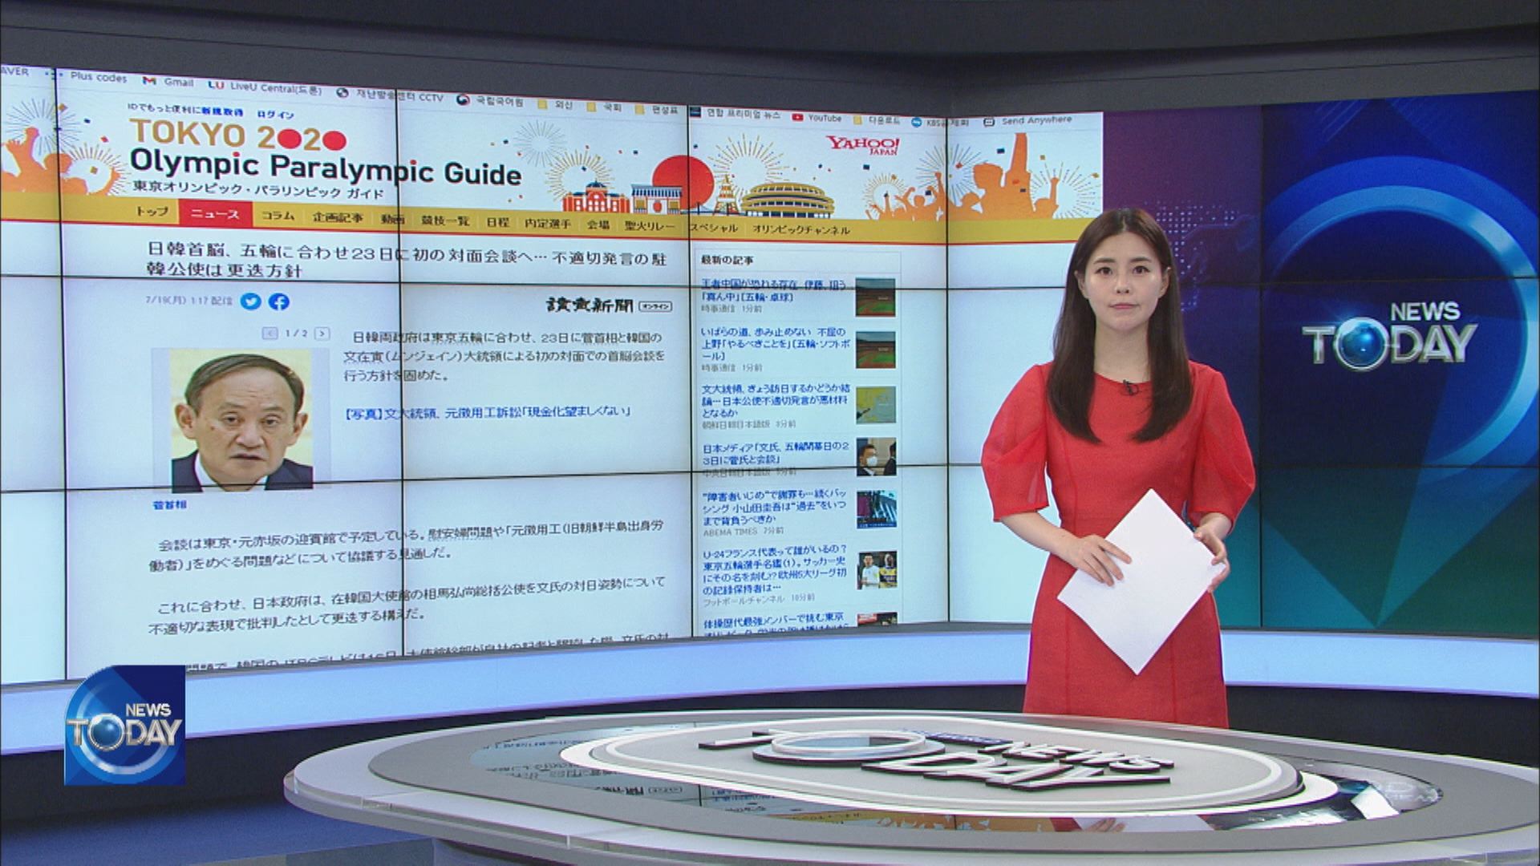Open the 写真 文大統領 元徴用工訴訟 link

[x=487, y=412]
